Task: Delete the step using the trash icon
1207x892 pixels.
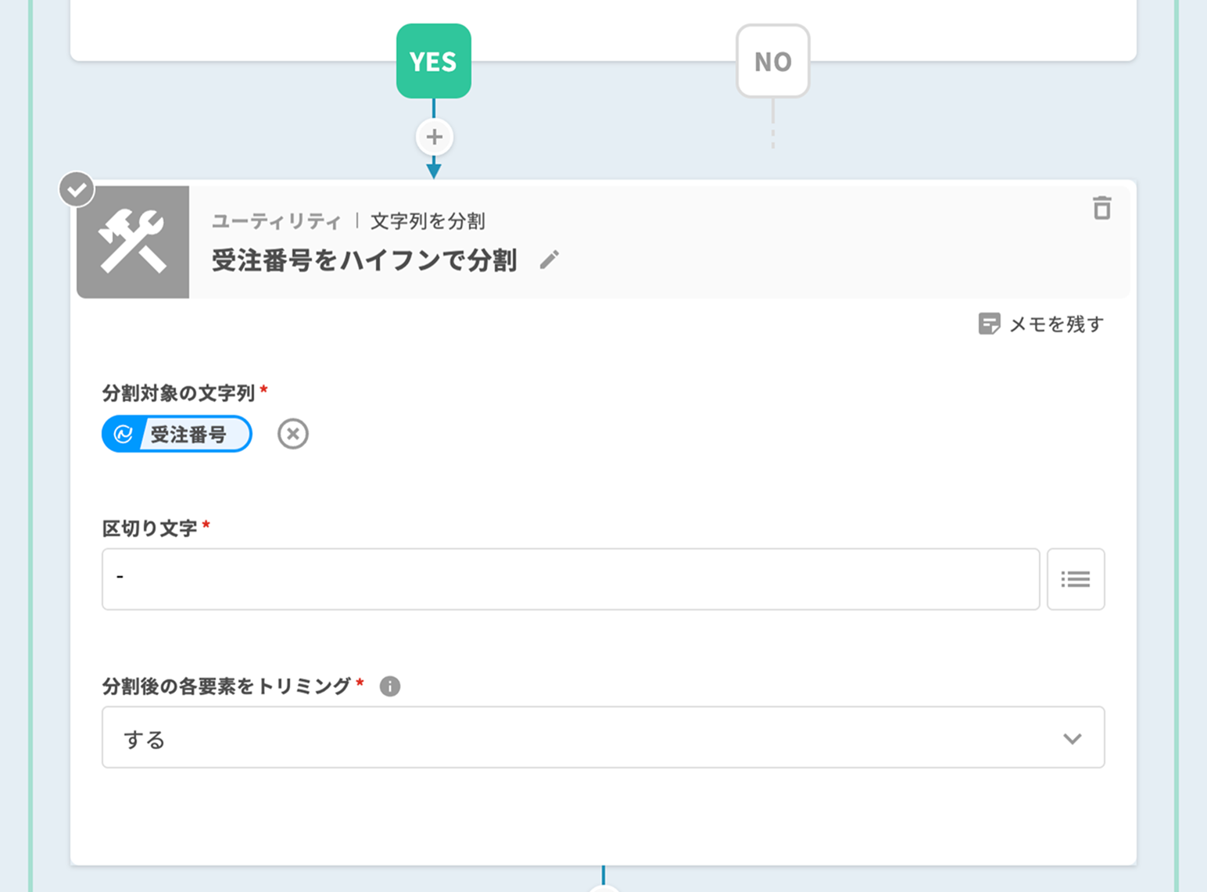Action: 1101,208
